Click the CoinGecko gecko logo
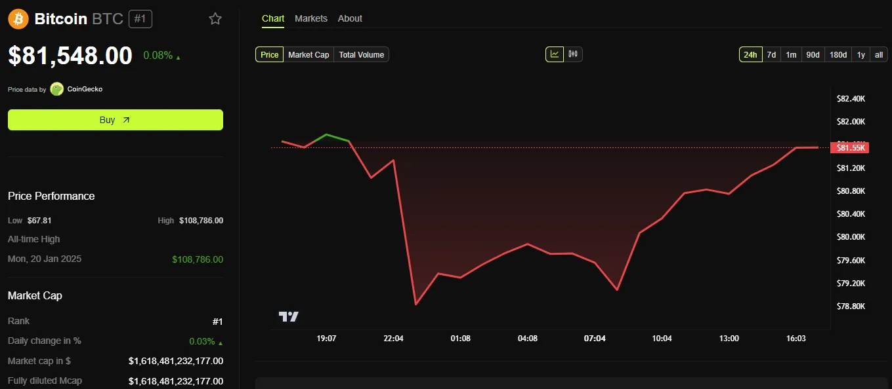The height and width of the screenshot is (389, 892). click(x=57, y=89)
